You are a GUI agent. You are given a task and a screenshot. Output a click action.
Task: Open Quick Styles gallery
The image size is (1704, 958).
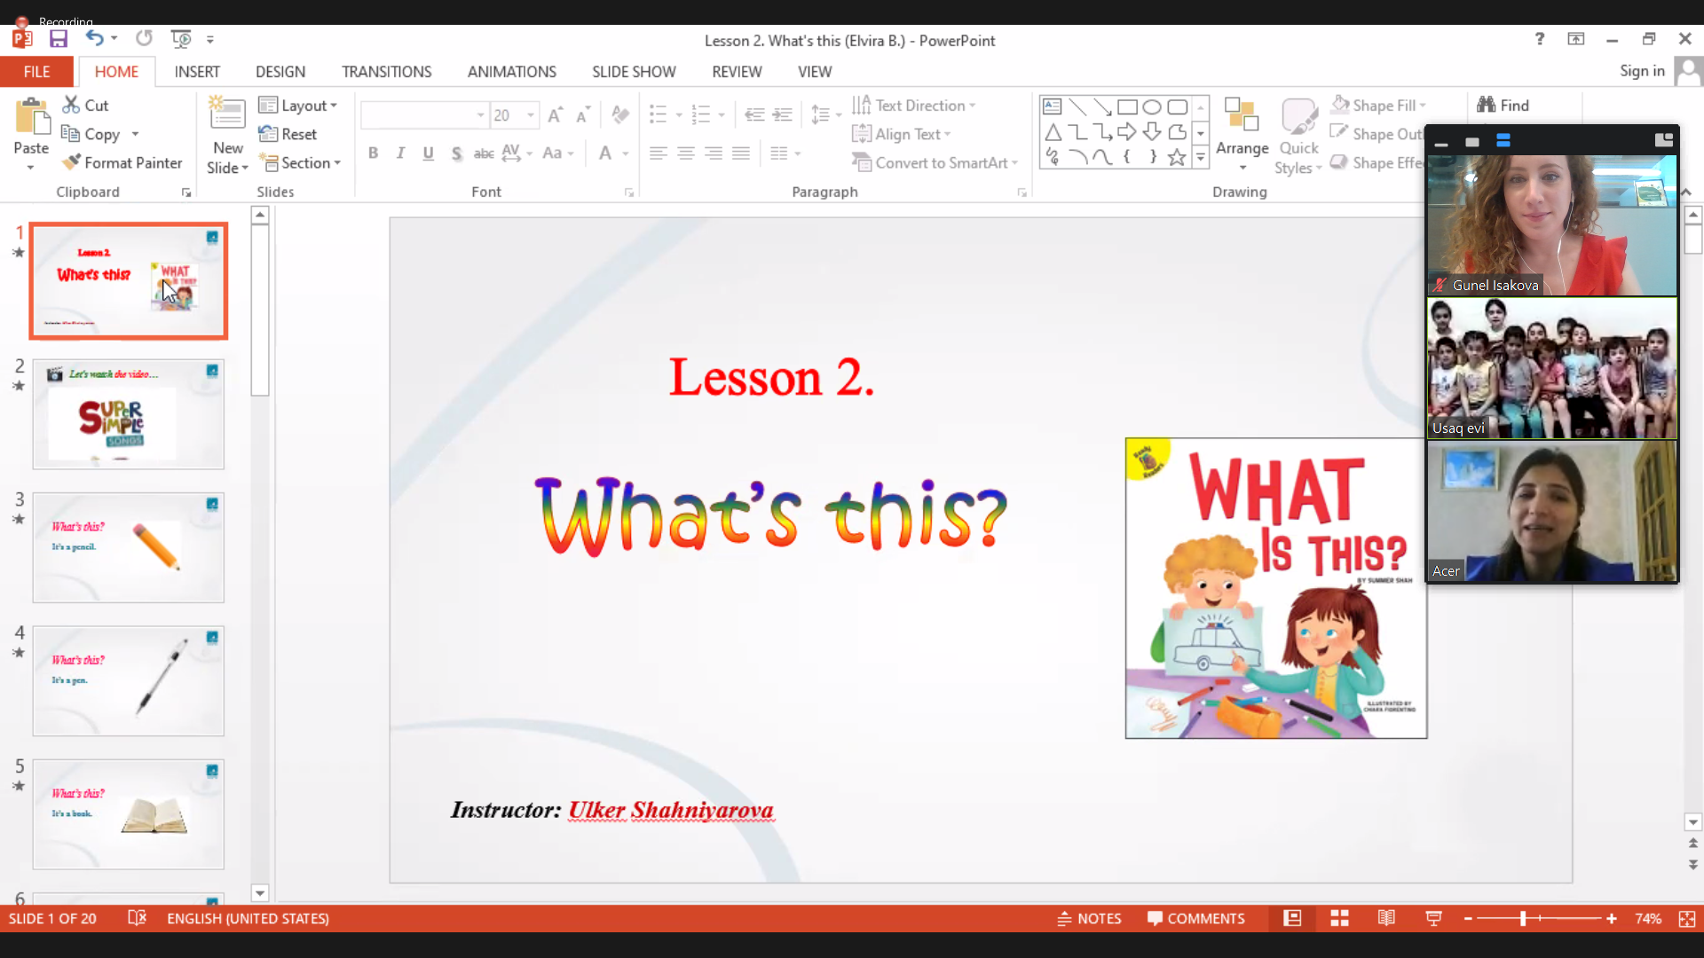(x=1298, y=136)
